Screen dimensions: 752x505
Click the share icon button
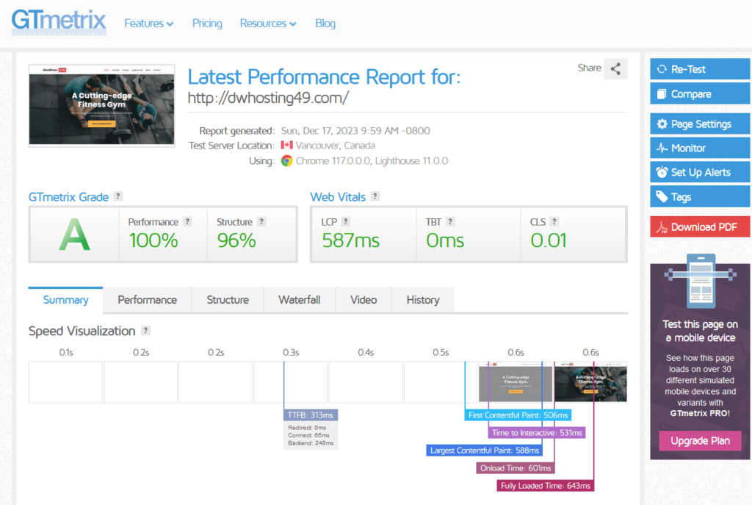click(616, 68)
